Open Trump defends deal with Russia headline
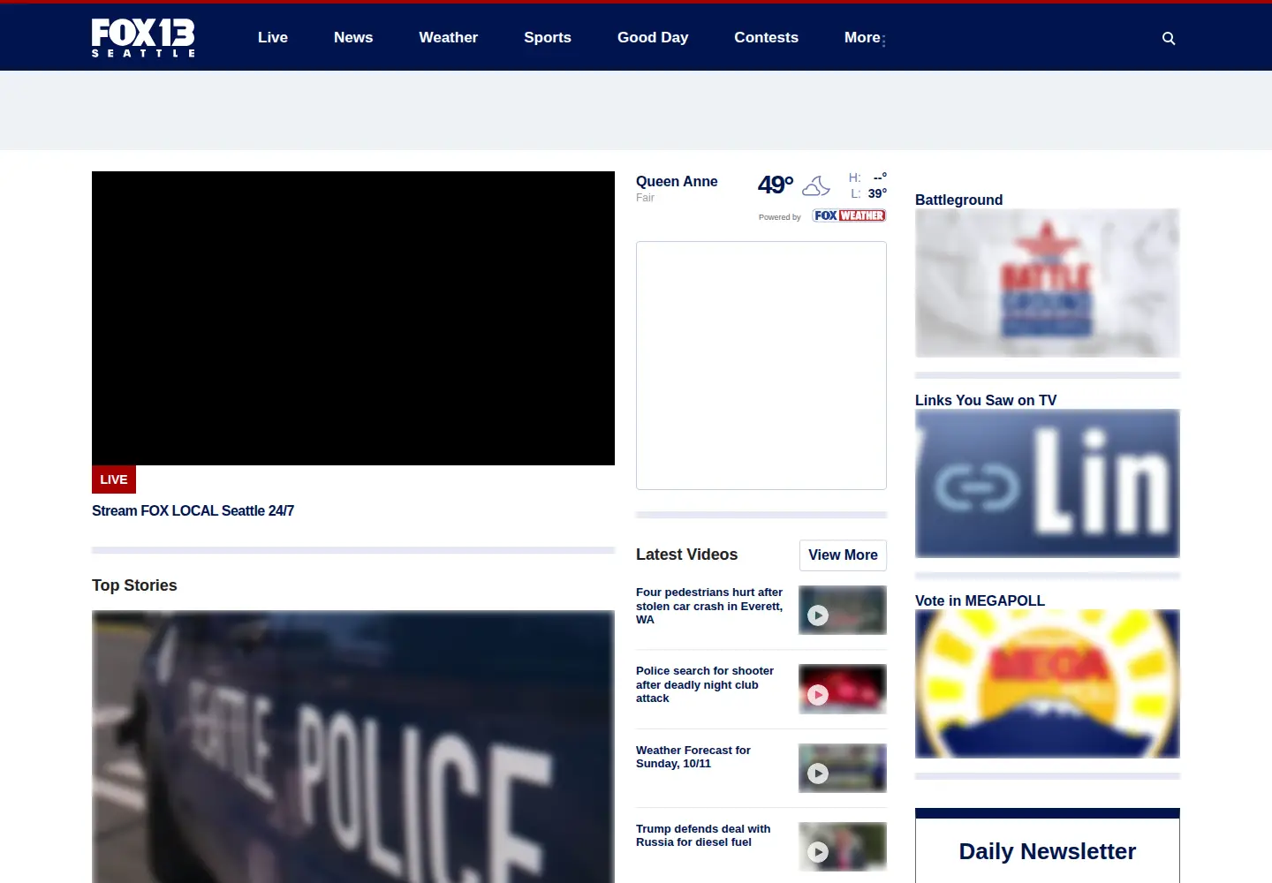1272x883 pixels. [703, 835]
